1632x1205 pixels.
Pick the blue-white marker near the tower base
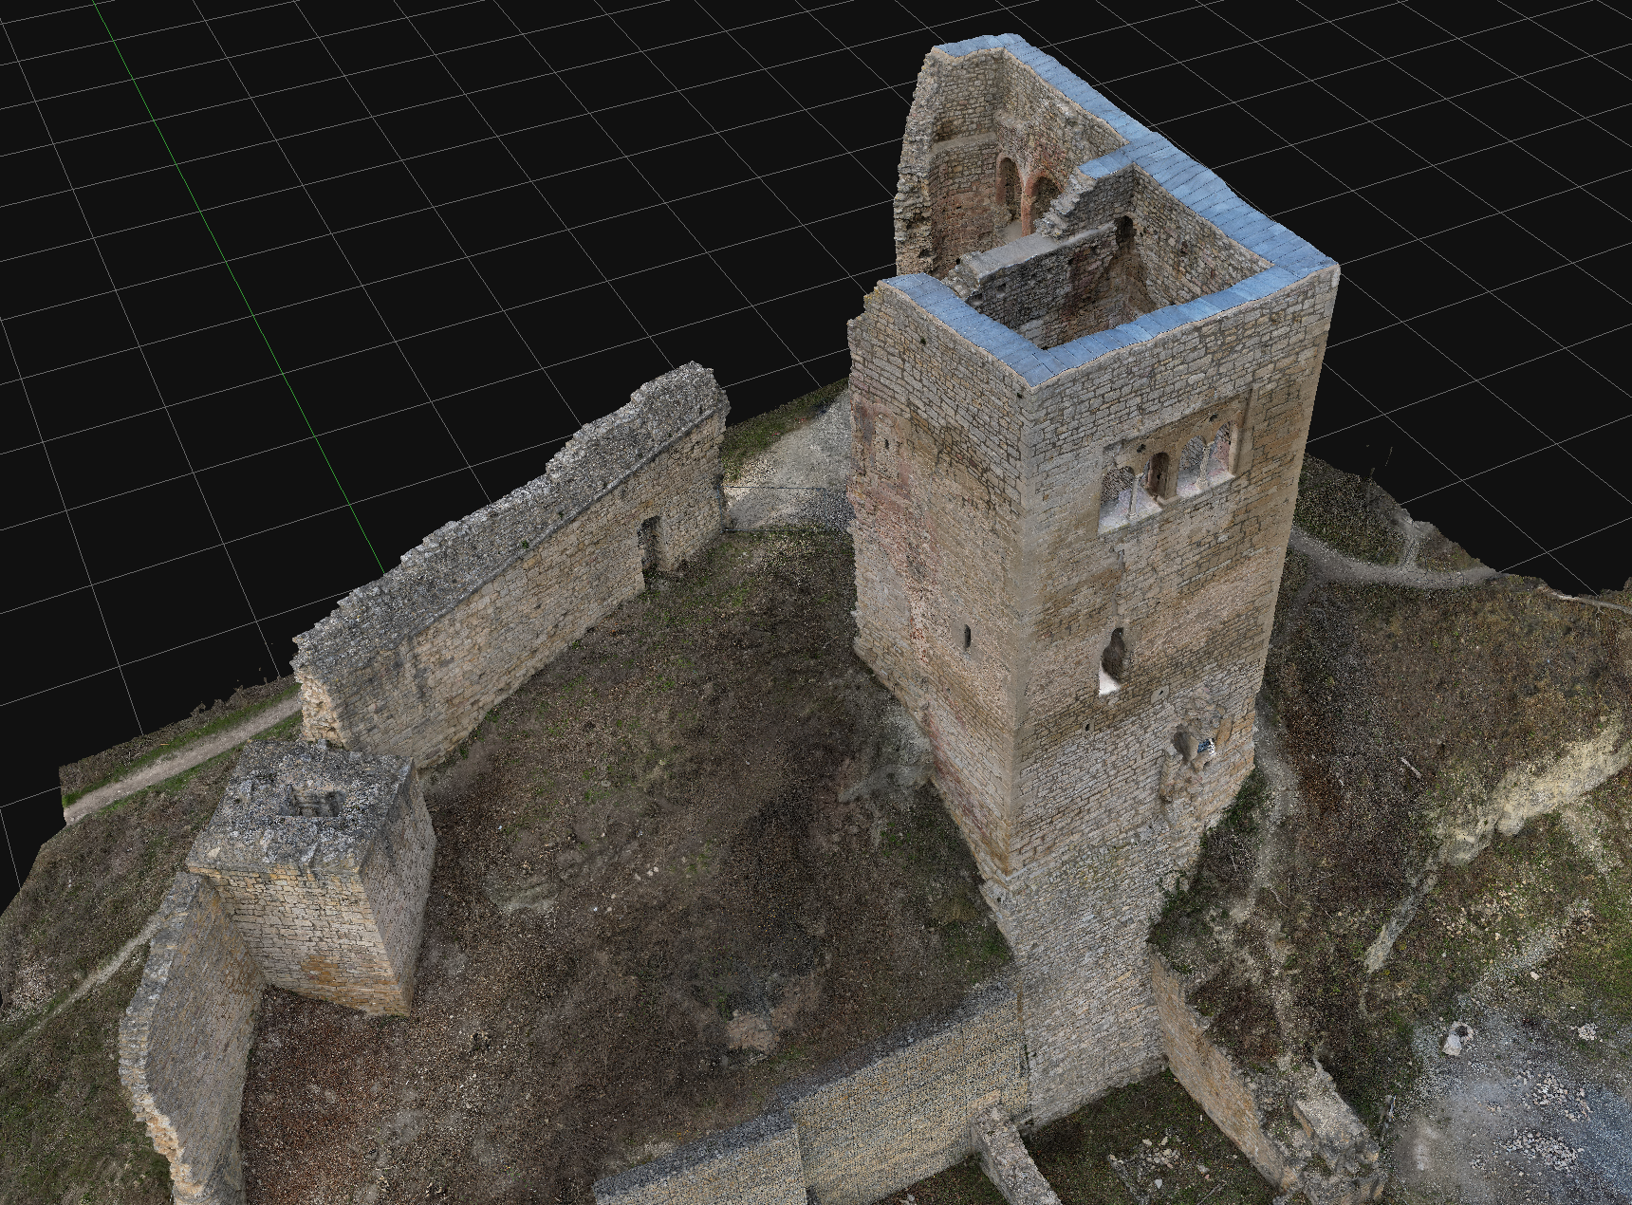coord(1206,746)
